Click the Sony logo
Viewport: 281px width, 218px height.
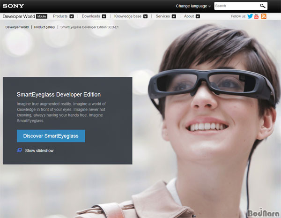coord(13,6)
